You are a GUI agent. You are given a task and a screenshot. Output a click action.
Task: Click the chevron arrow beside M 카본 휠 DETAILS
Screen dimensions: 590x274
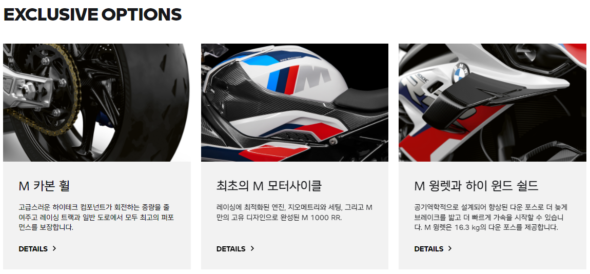(x=54, y=248)
